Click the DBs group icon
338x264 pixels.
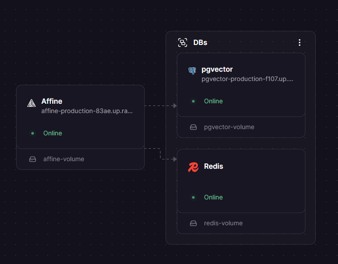tap(183, 43)
